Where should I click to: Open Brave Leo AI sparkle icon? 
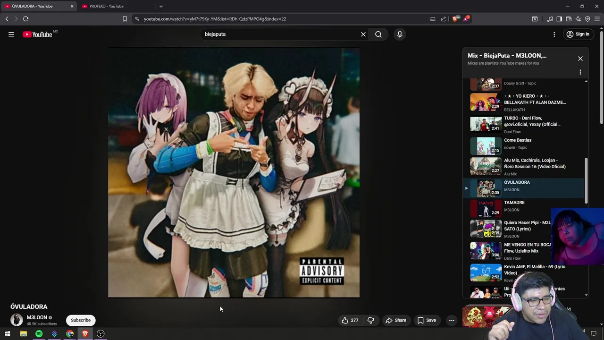pyautogui.click(x=578, y=19)
